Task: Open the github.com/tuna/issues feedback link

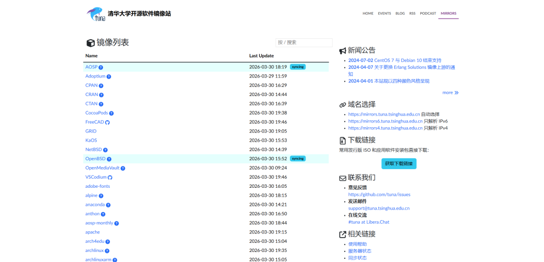Action: pos(379,194)
